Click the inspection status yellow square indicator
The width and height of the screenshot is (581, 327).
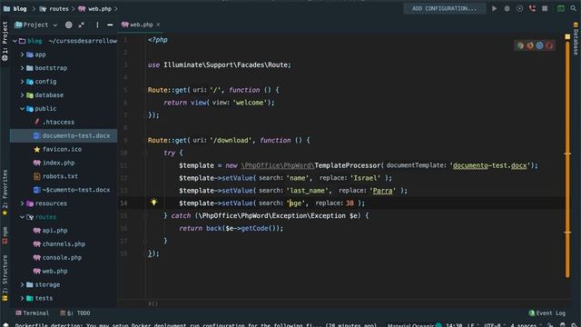pyautogui.click(x=567, y=36)
